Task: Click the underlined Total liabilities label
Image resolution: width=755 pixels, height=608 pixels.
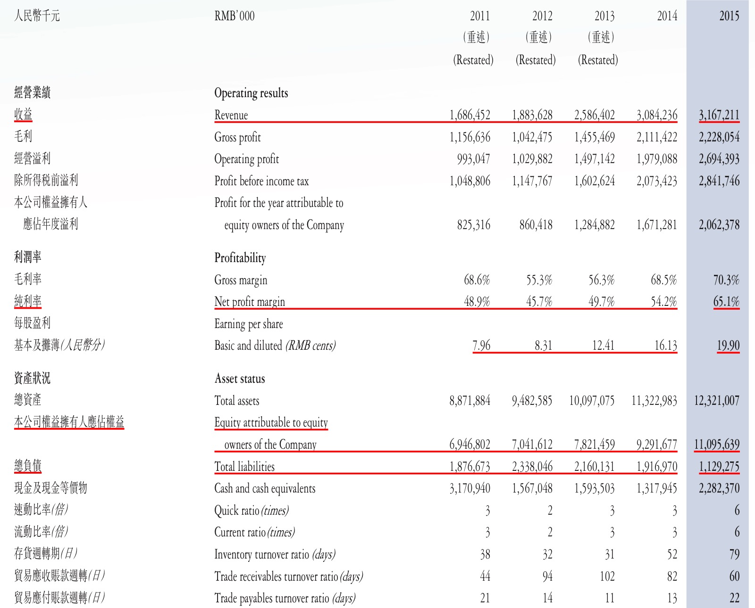Action: point(244,467)
